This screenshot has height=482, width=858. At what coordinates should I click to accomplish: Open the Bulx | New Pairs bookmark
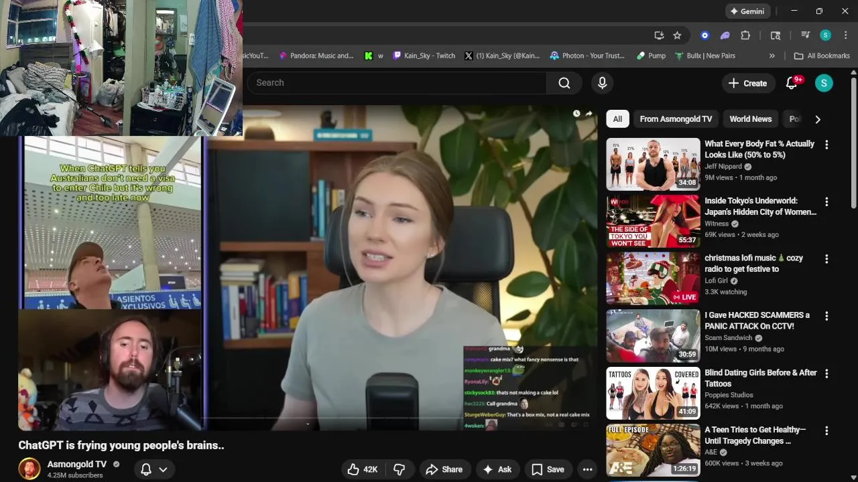pyautogui.click(x=705, y=56)
